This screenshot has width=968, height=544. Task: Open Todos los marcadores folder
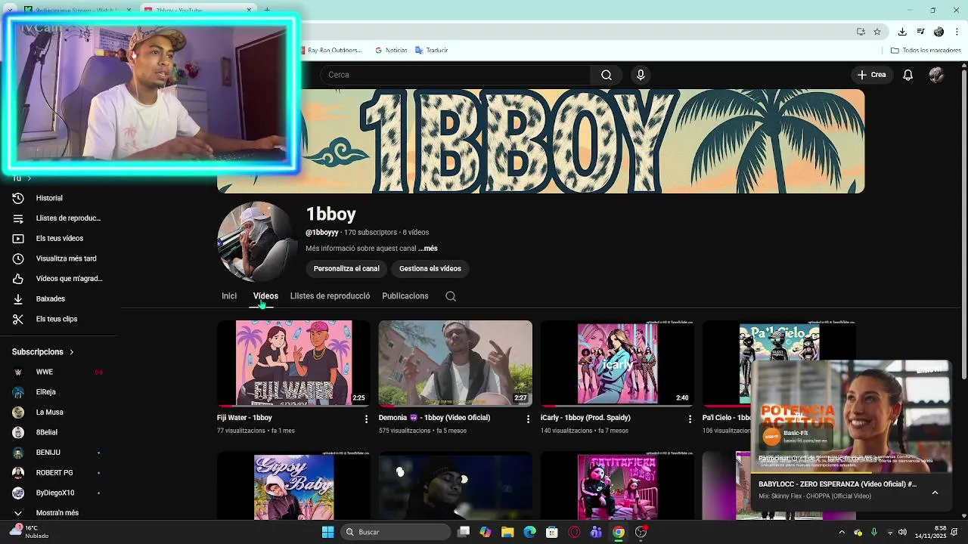[x=926, y=51]
